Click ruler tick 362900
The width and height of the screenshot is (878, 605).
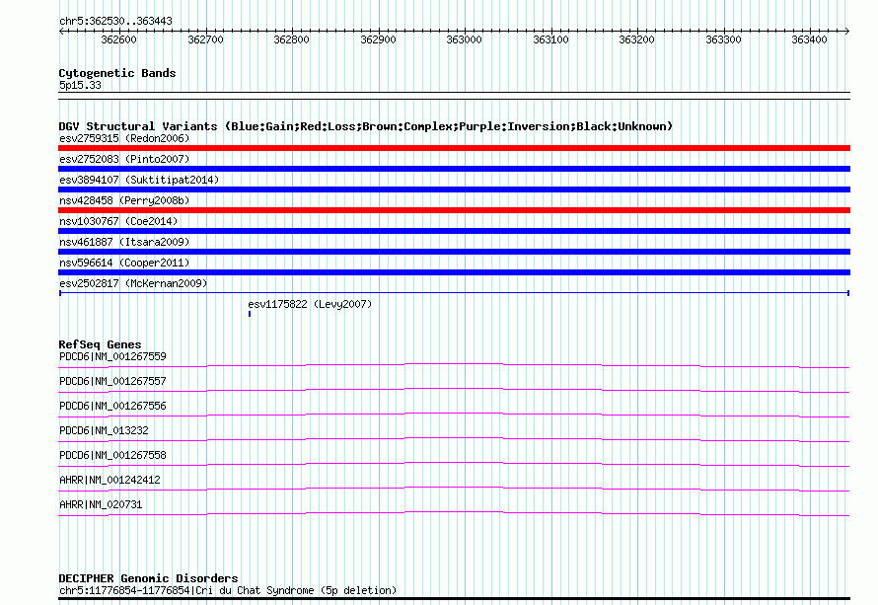point(378,39)
